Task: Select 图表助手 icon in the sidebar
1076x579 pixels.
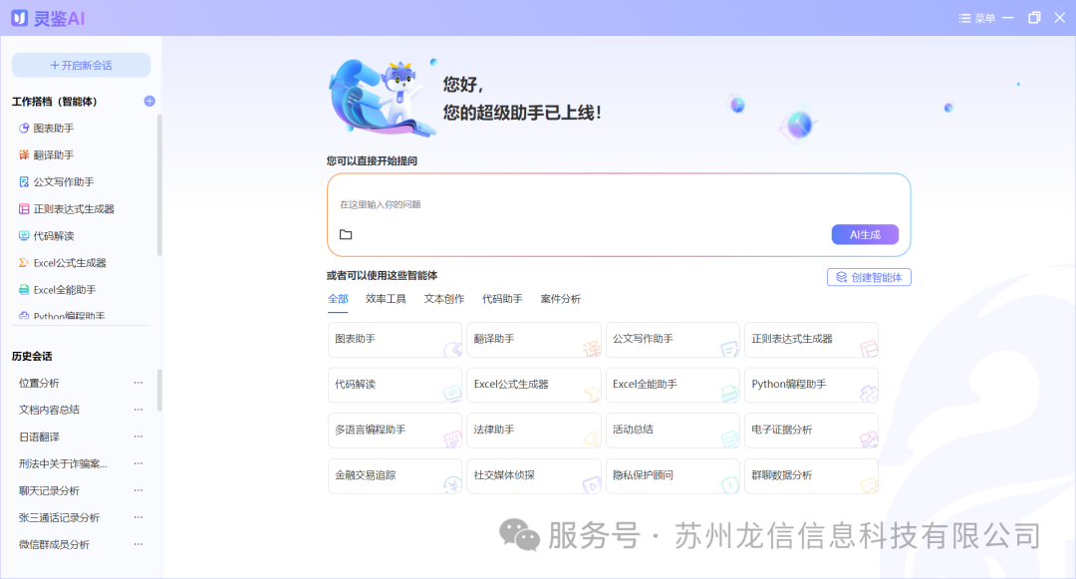Action: [x=25, y=129]
